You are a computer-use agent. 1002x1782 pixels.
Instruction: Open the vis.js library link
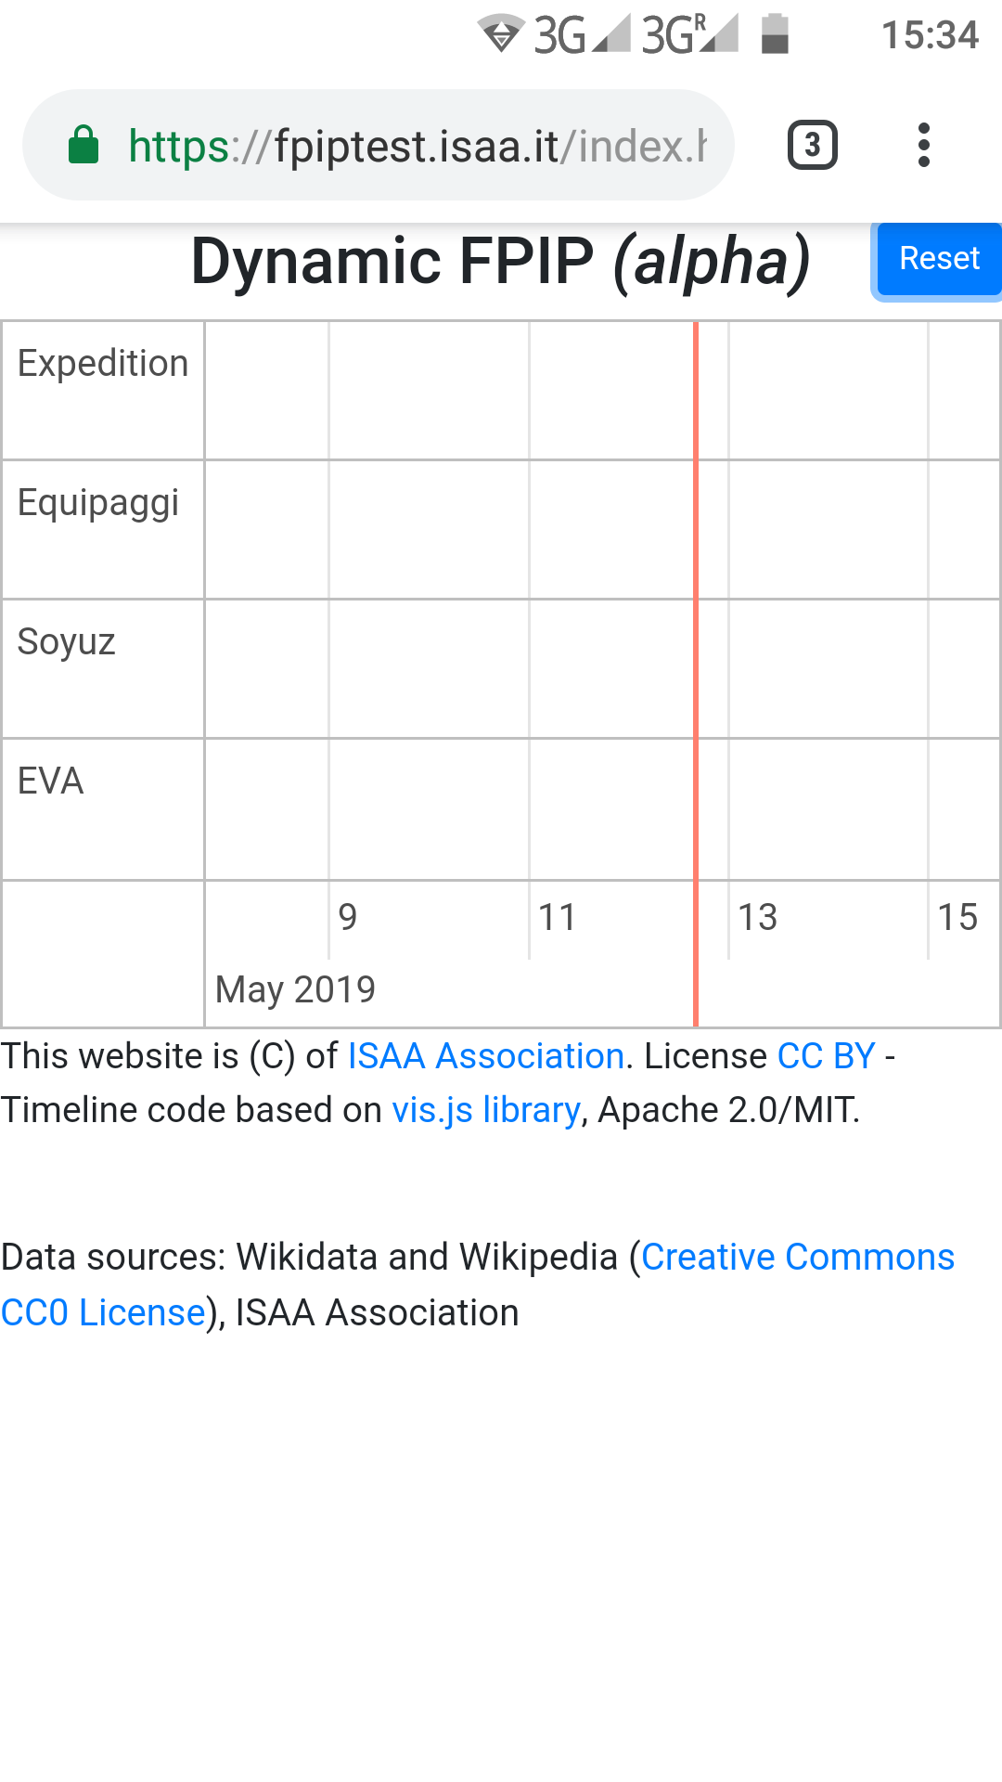coord(486,1110)
